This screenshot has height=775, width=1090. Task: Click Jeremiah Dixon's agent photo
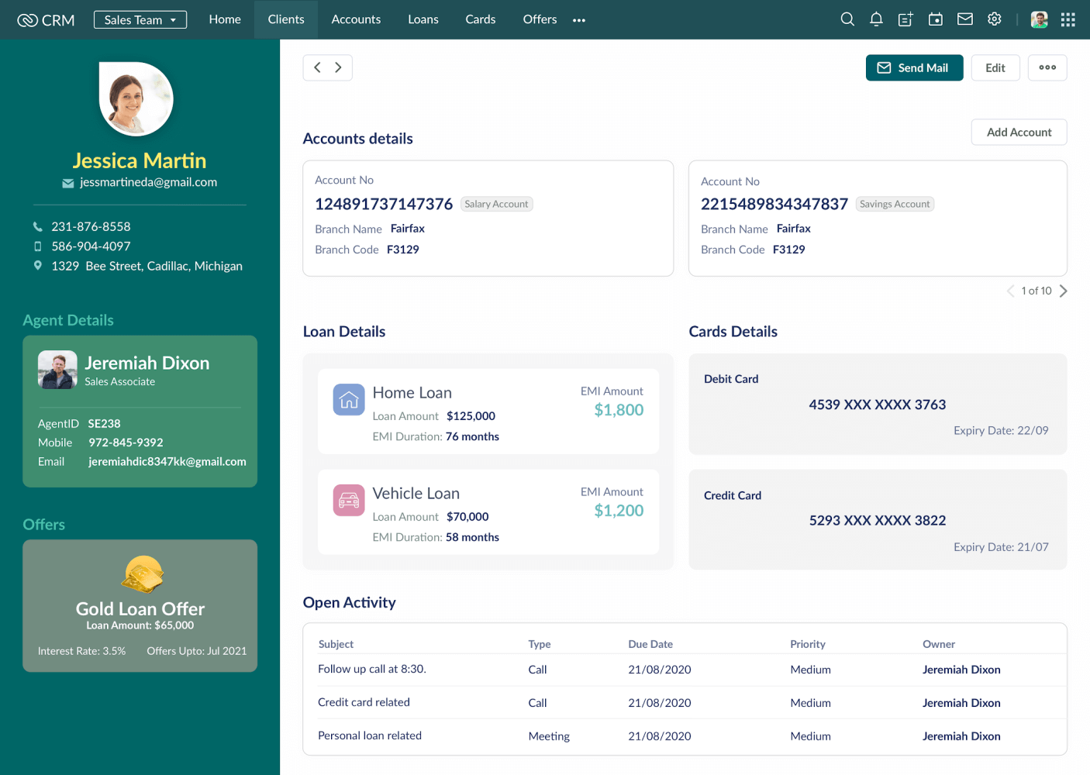57,370
